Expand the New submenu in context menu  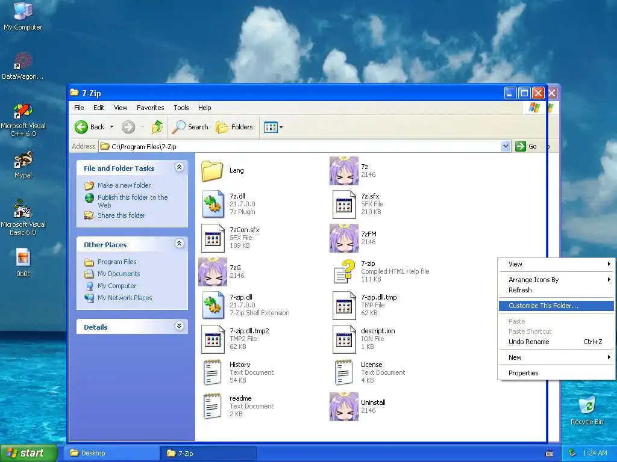click(556, 357)
